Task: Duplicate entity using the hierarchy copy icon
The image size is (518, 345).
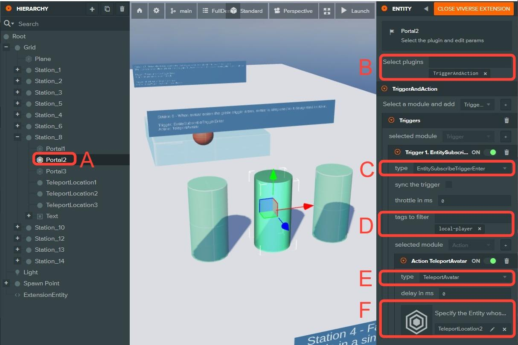Action: coord(107,9)
